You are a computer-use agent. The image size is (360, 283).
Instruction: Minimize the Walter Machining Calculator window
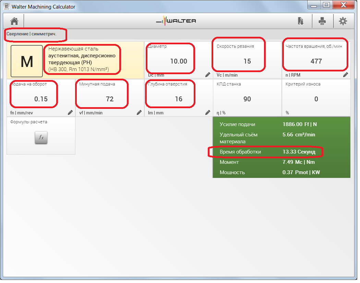[x=314, y=5]
